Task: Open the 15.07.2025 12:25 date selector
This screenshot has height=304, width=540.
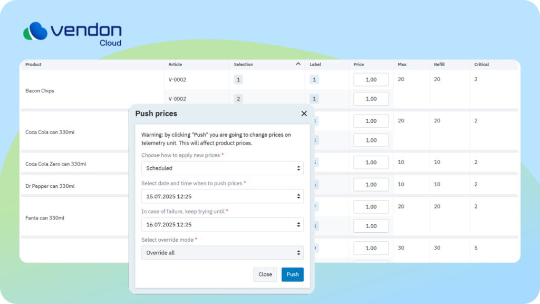Action: point(223,196)
